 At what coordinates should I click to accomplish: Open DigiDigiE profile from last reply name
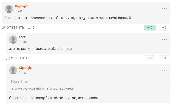tap(25, 68)
